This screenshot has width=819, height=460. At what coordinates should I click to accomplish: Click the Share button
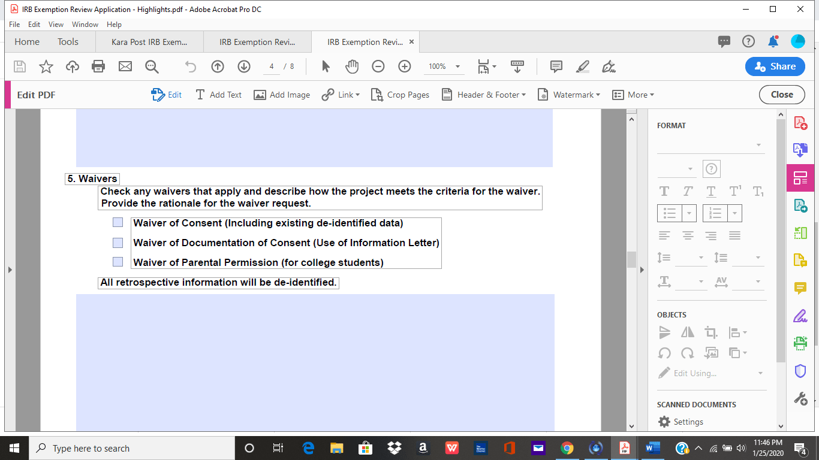tap(775, 66)
